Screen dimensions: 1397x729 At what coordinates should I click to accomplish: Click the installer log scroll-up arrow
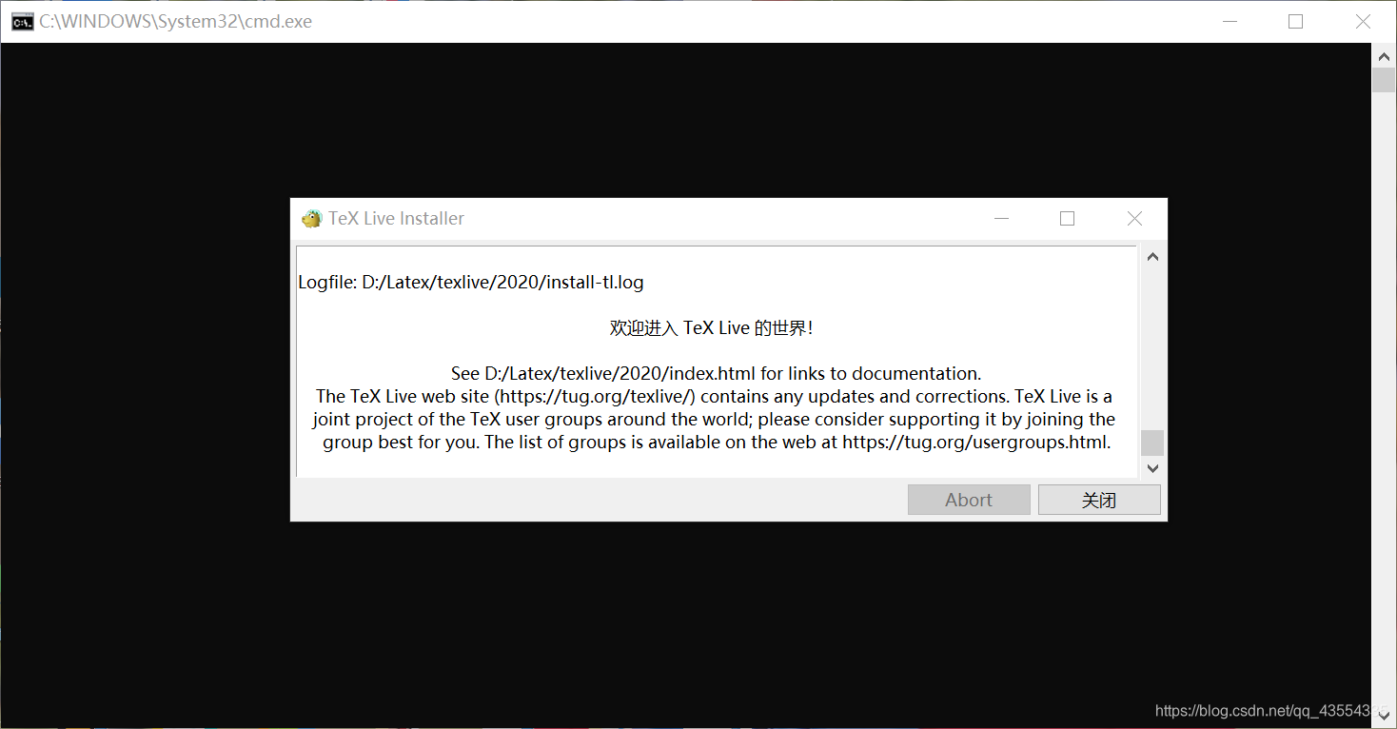point(1152,257)
